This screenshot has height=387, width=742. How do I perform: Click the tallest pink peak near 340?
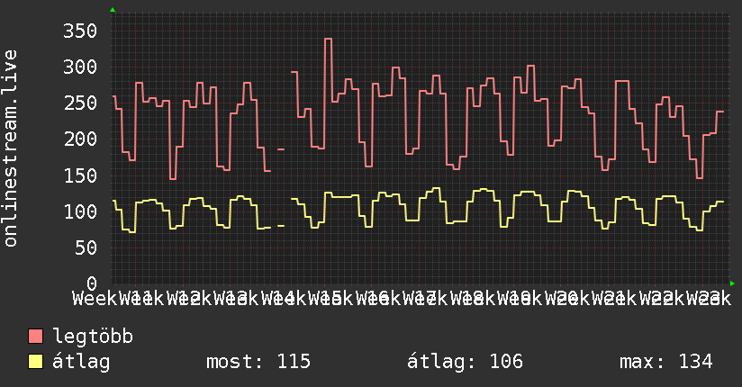(328, 39)
